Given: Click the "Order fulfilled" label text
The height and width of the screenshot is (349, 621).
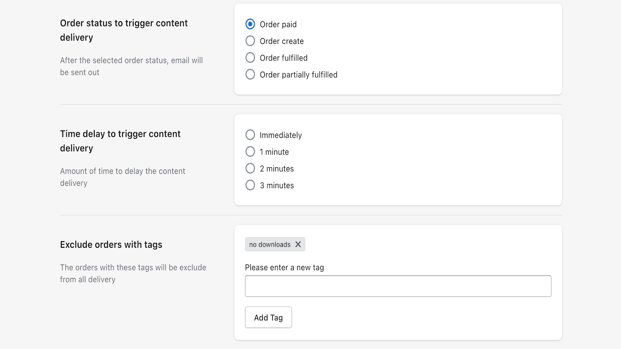Looking at the screenshot, I should [283, 57].
